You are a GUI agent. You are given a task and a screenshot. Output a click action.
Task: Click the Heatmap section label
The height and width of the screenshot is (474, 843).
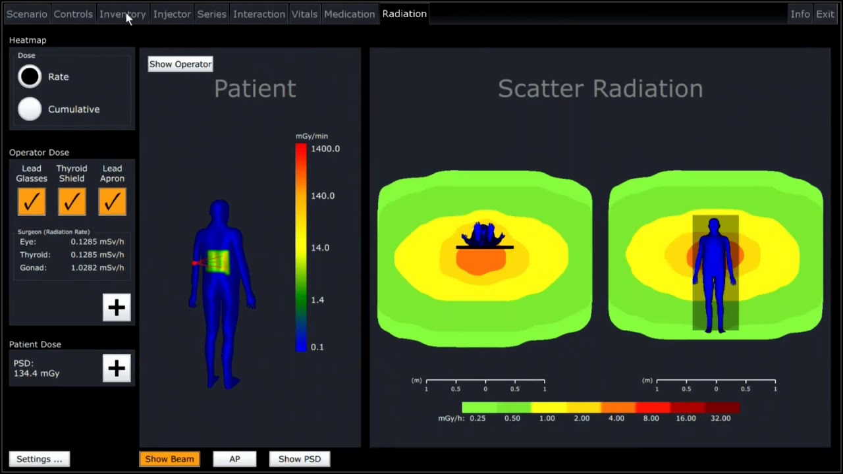pos(28,40)
